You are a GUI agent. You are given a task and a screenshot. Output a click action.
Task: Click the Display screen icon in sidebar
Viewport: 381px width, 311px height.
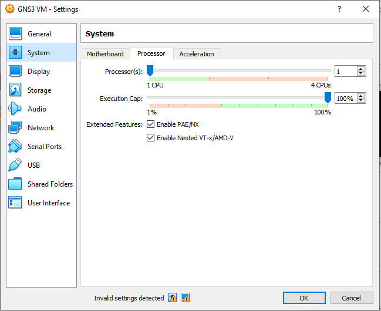click(x=15, y=71)
